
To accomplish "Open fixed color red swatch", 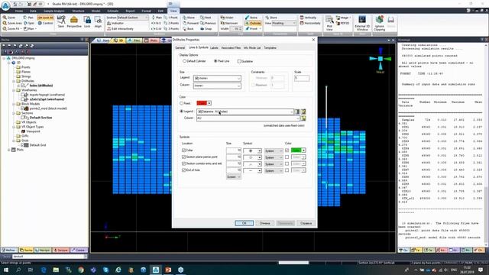I will pyautogui.click(x=204, y=103).
